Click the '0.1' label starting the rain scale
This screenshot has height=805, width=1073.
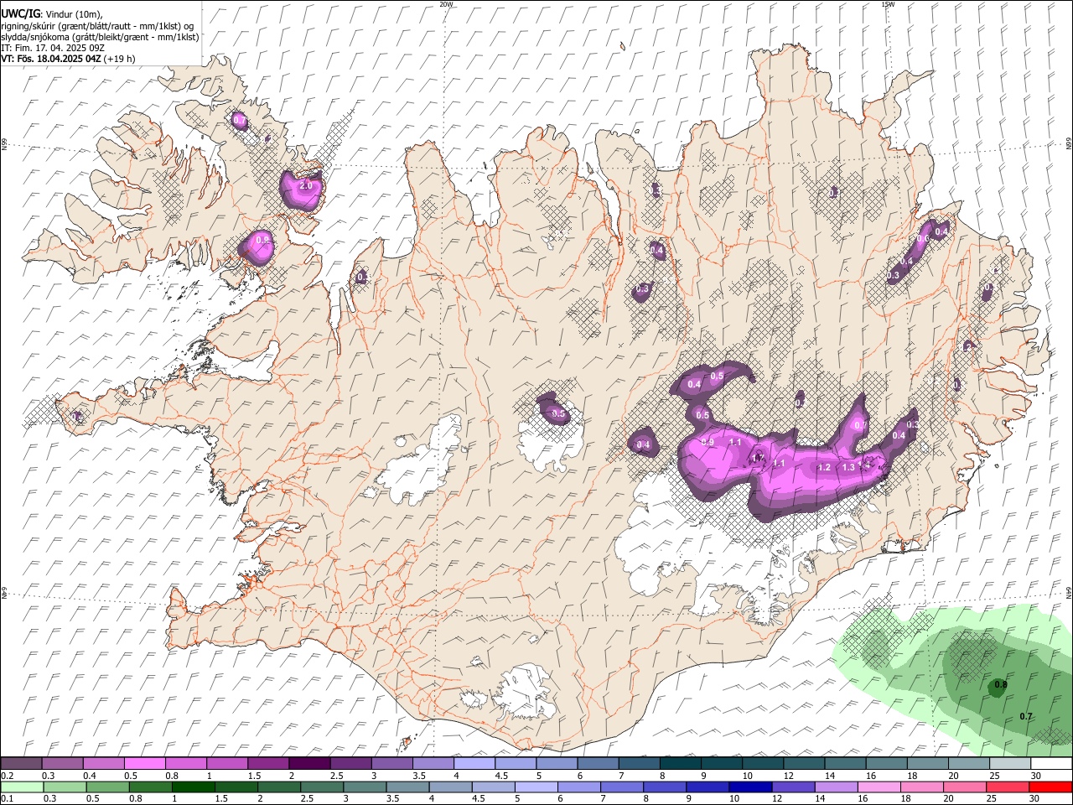click(x=7, y=799)
